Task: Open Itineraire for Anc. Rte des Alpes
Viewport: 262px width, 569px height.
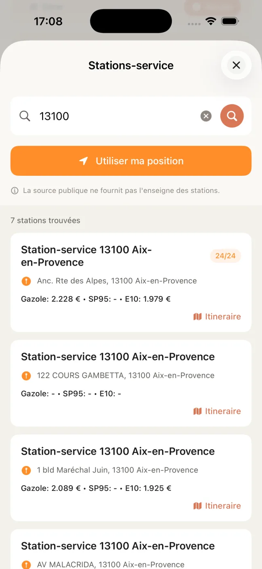Action: coord(217,316)
